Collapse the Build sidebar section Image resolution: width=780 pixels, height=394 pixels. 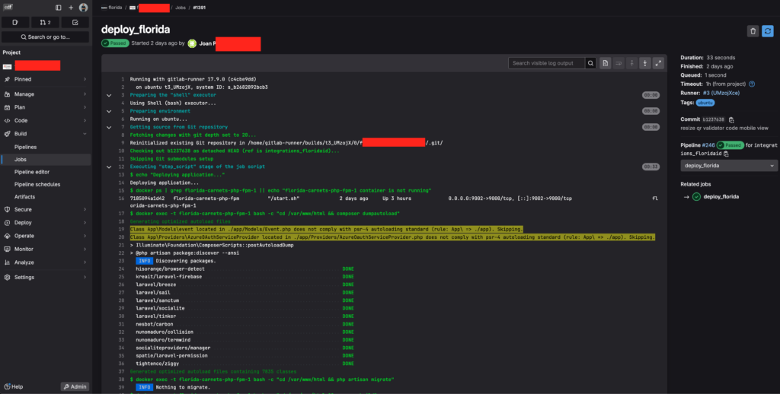(45, 134)
